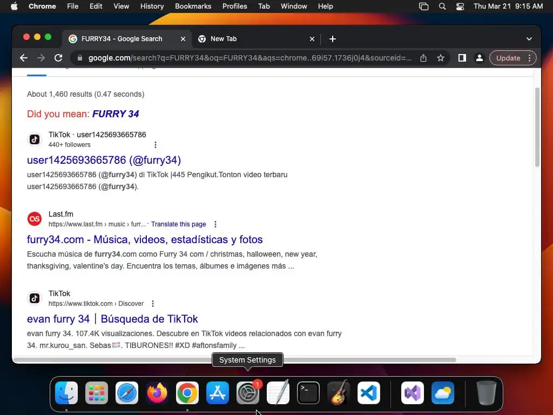The width and height of the screenshot is (553, 415).
Task: Open Chrome's three-dot menu
Action: [529, 58]
